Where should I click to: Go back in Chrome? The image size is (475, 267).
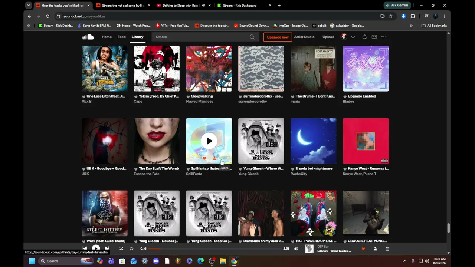pyautogui.click(x=29, y=16)
